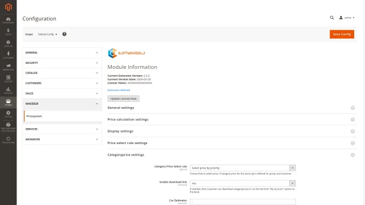Expand the General configuration tab
This screenshot has width=365, height=205.
pos(62,52)
